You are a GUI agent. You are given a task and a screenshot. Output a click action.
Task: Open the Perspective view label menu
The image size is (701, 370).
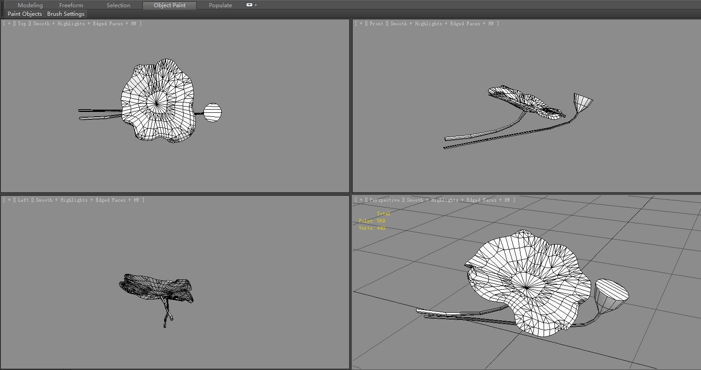click(x=384, y=200)
